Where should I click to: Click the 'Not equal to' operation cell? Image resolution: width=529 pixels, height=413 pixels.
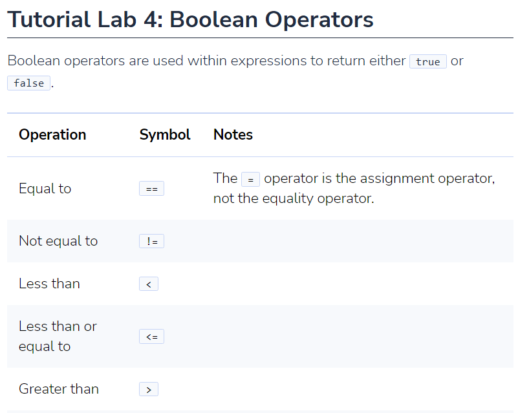(x=58, y=241)
